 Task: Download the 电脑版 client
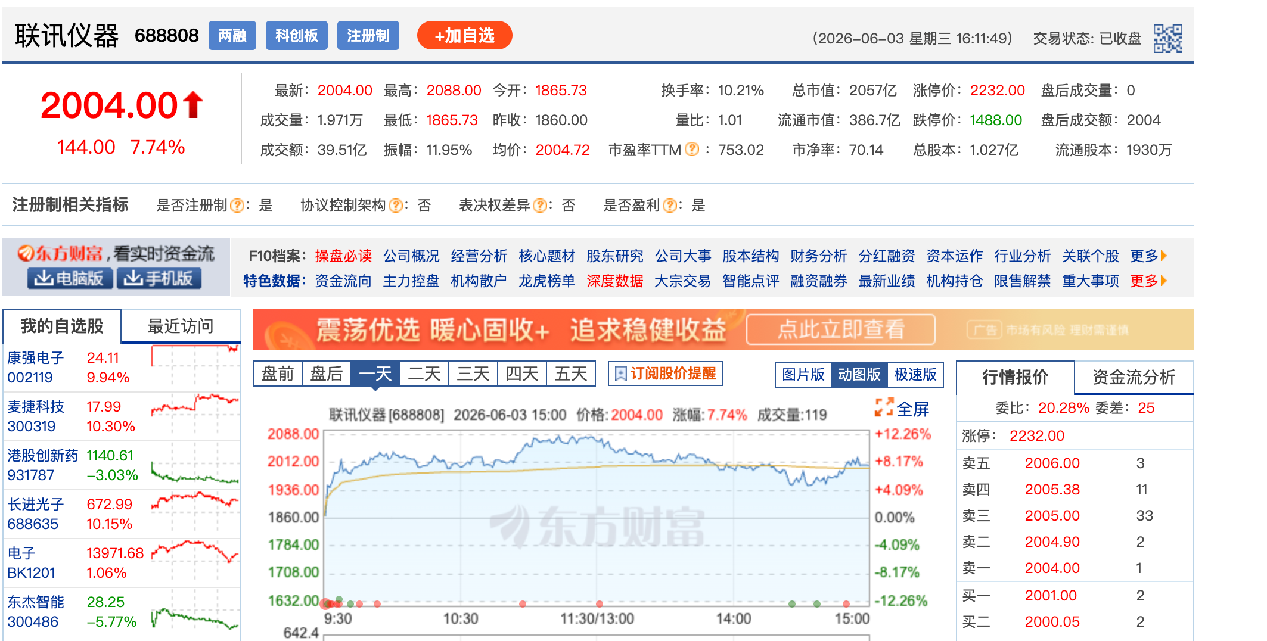pyautogui.click(x=69, y=278)
